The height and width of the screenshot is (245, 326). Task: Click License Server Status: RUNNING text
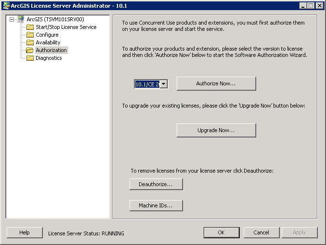86,233
